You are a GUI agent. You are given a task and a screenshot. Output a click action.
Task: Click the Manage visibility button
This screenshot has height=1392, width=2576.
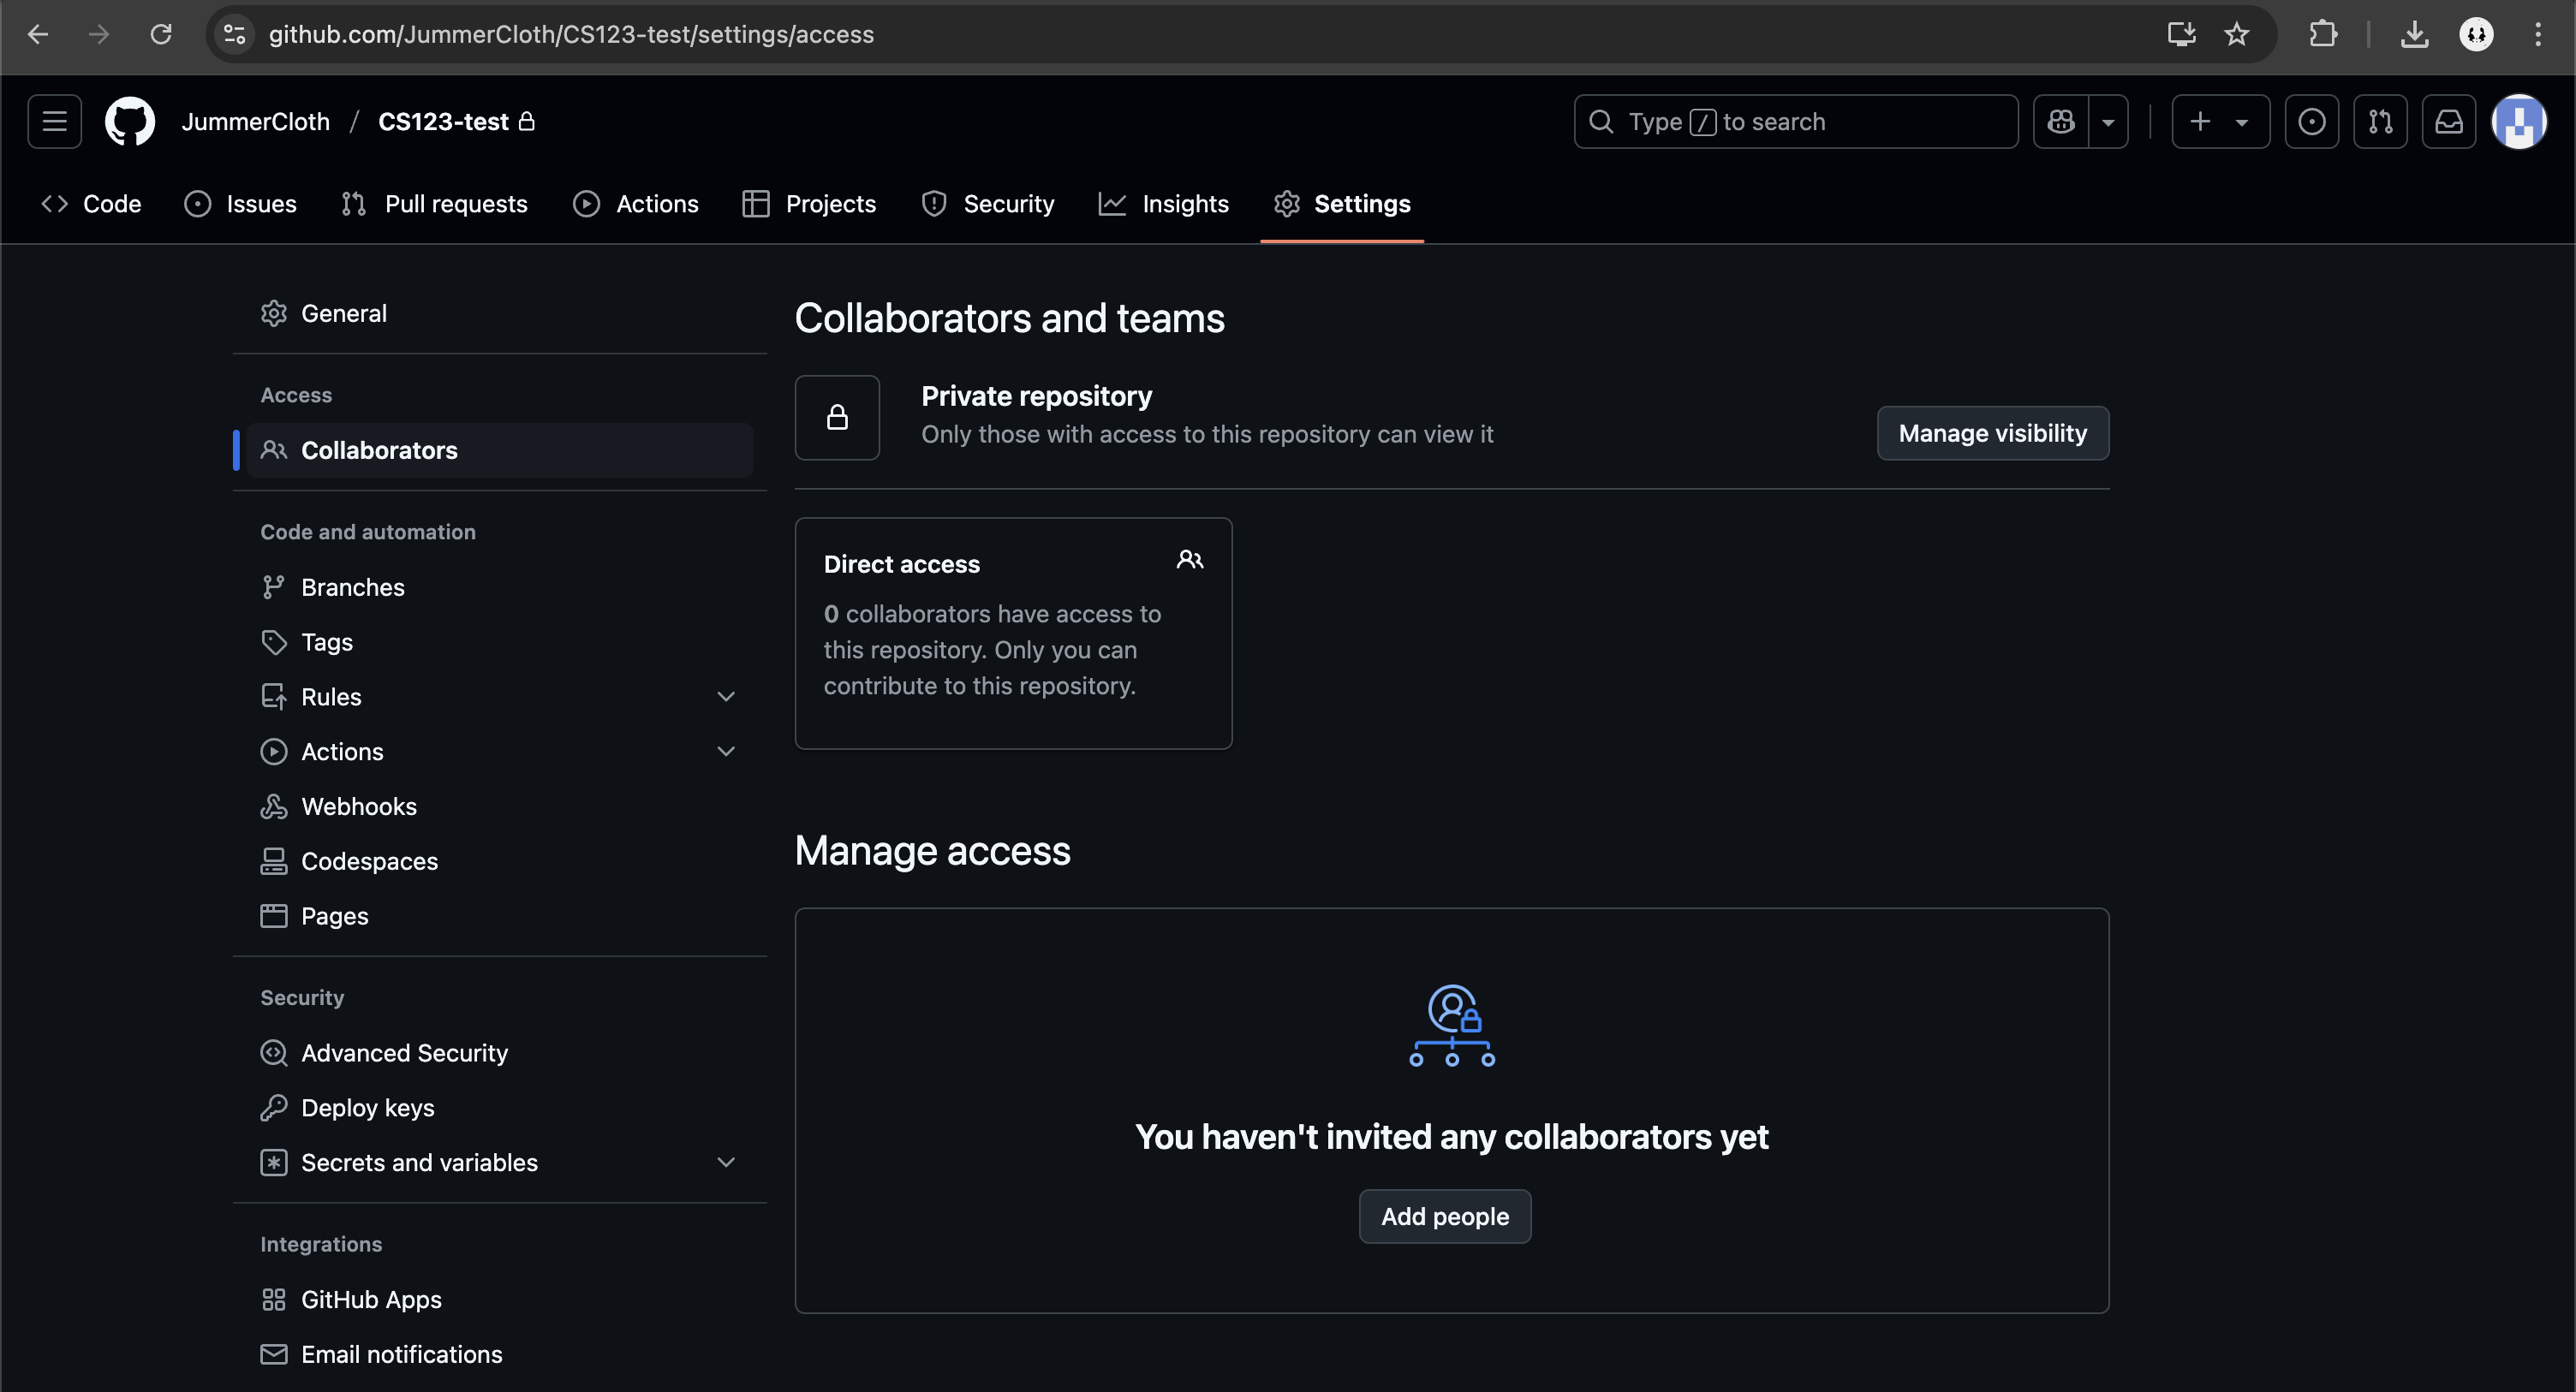(x=1992, y=433)
